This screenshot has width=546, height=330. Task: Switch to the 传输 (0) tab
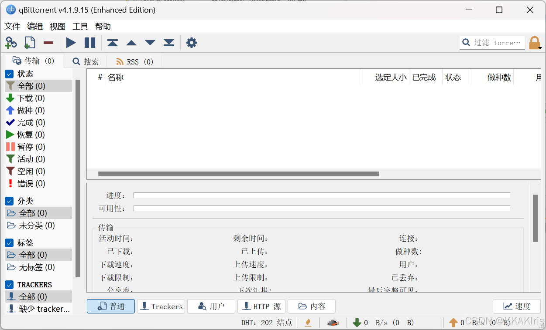34,61
